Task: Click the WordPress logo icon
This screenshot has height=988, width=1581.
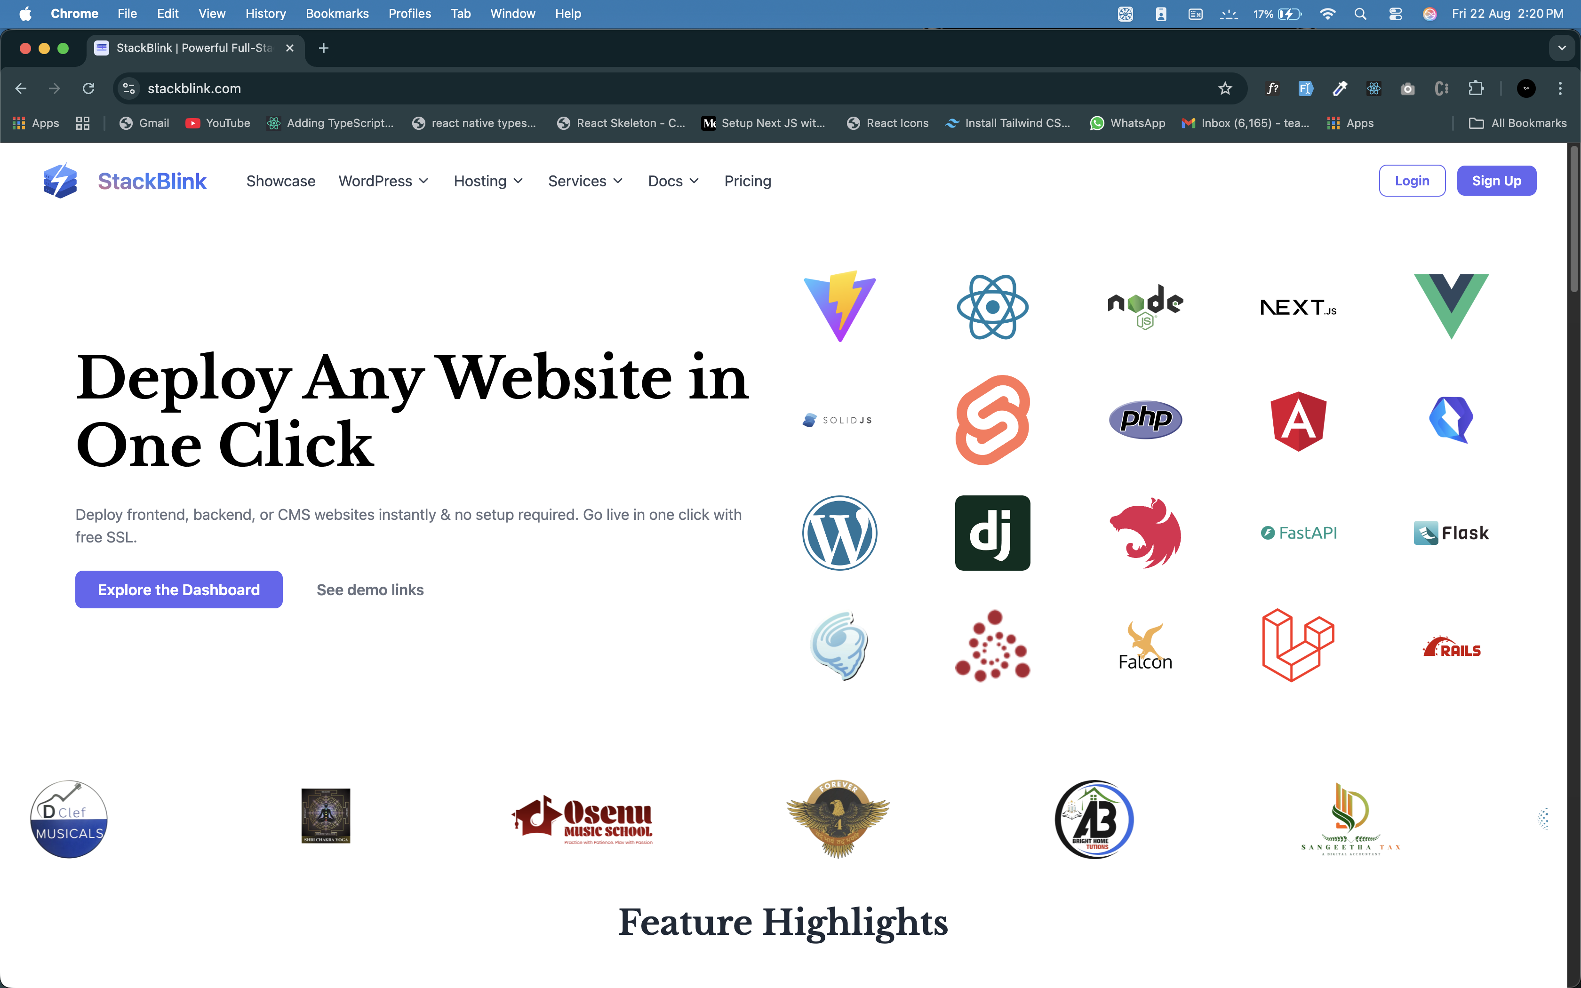Action: coord(839,533)
